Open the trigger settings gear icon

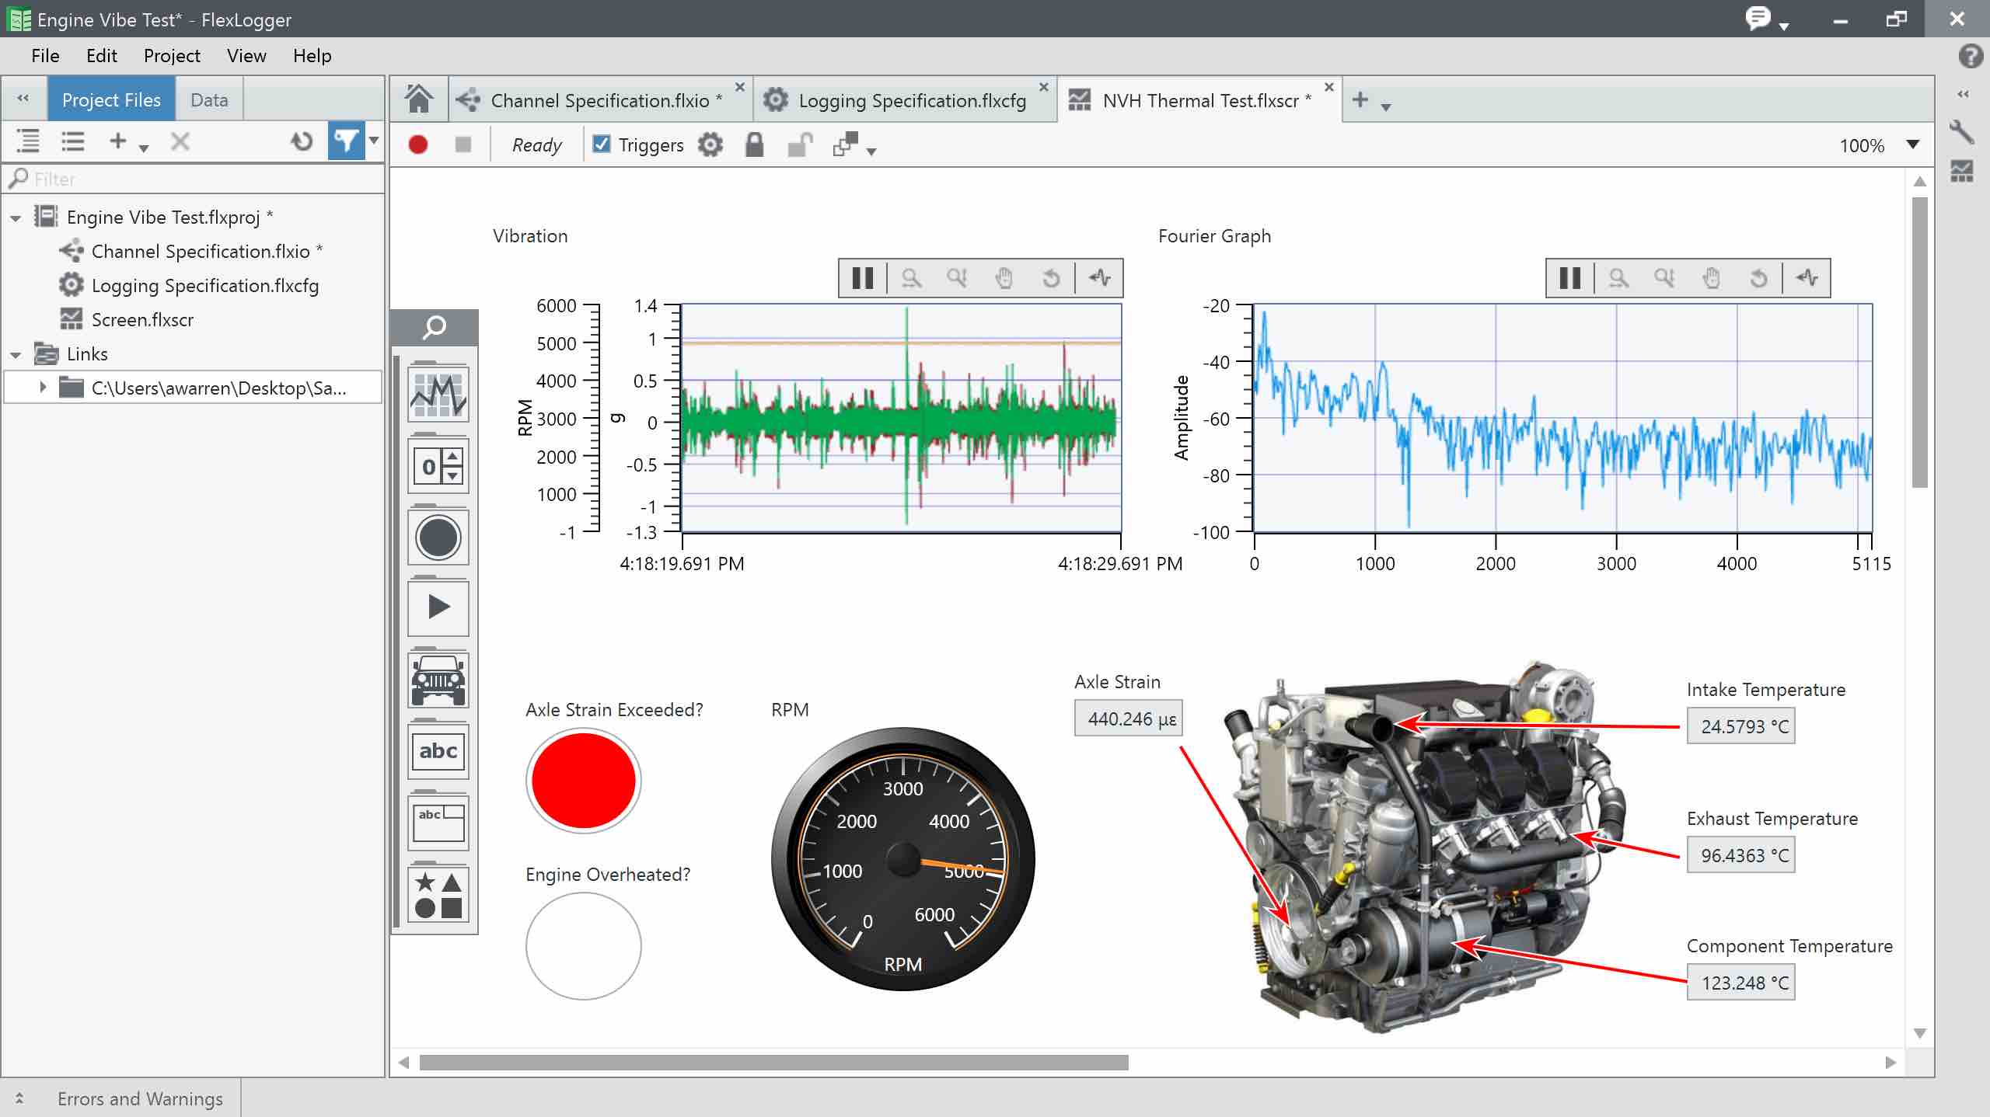click(x=710, y=145)
